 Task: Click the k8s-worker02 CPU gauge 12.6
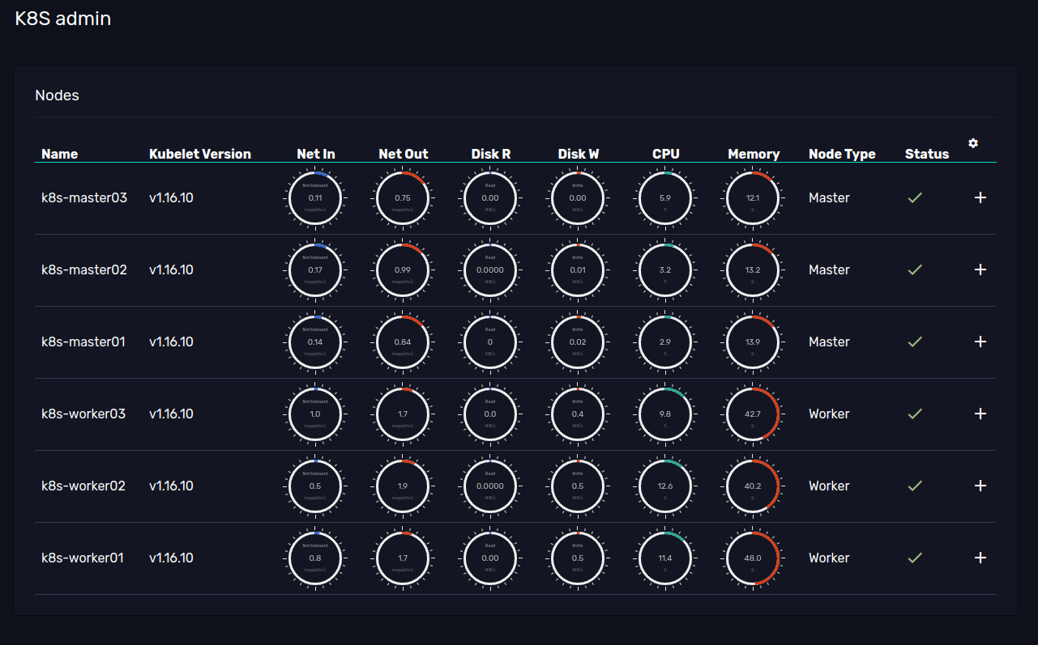point(666,486)
